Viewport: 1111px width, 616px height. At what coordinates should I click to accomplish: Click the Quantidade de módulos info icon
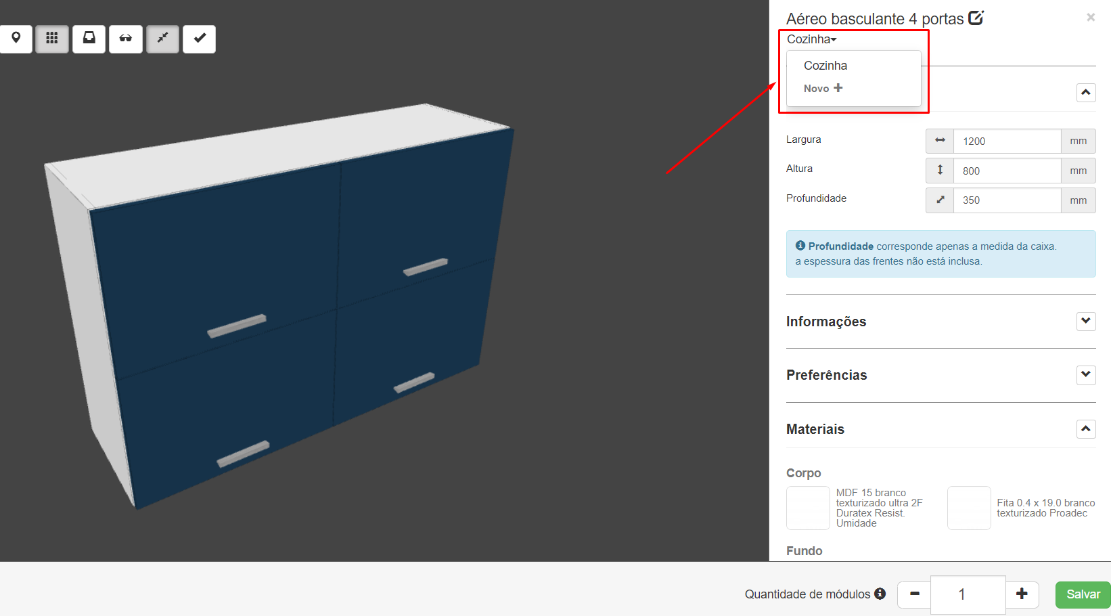coord(880,594)
